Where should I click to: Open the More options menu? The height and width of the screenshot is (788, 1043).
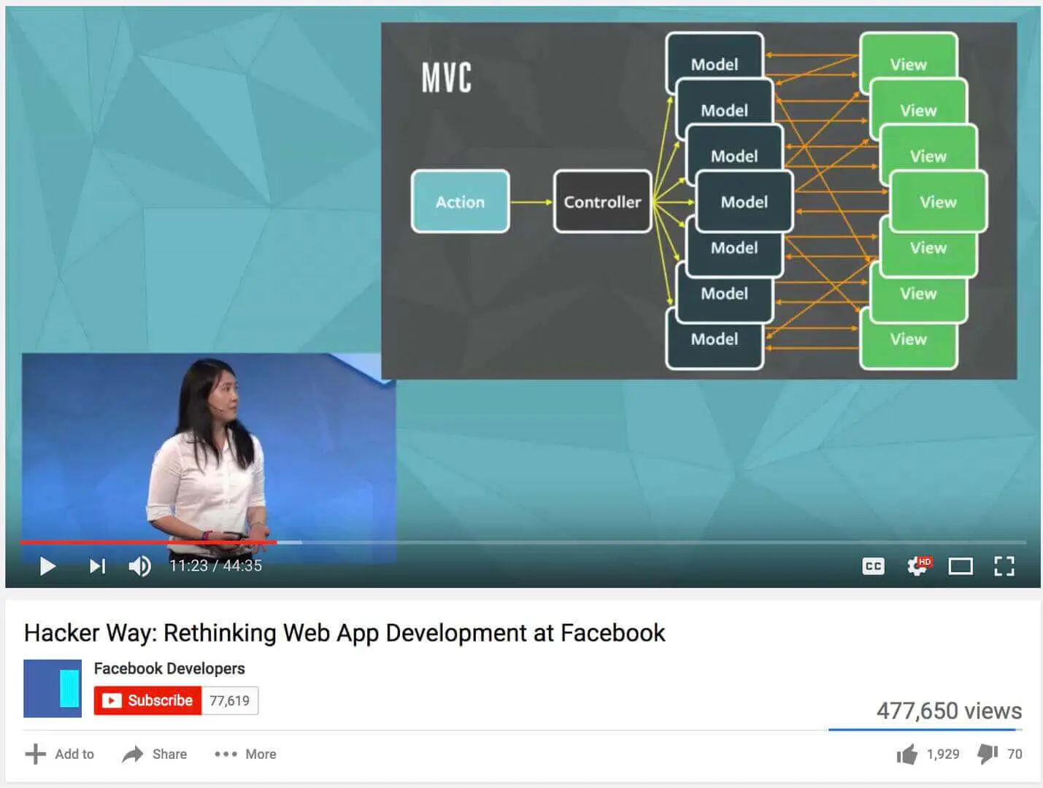(245, 754)
